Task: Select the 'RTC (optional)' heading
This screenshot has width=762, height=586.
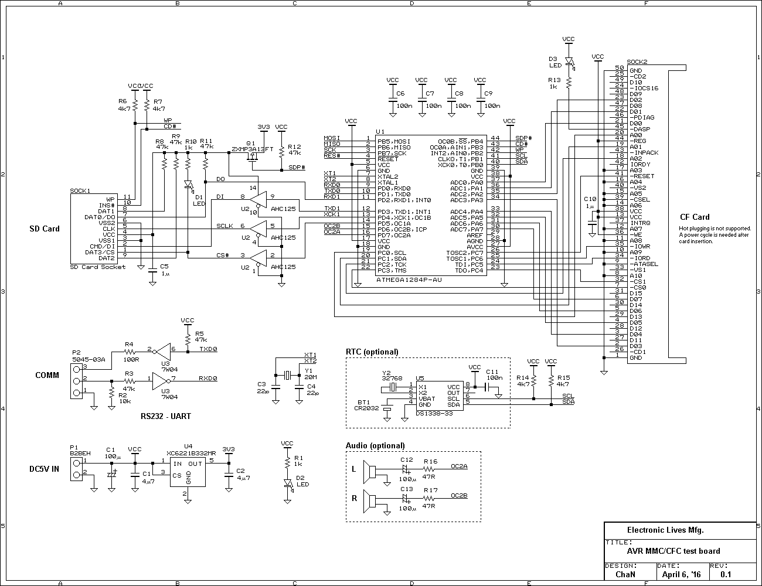Action: click(x=372, y=352)
